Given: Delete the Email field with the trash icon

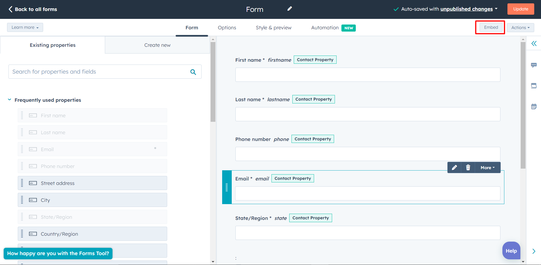Looking at the screenshot, I should [468, 167].
